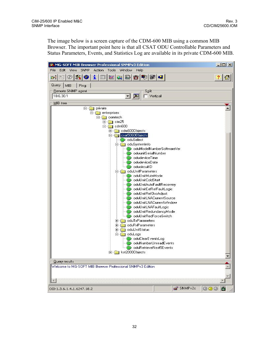This screenshot has height=348, width=269.
Task: Collapse the oduUnitParameters node
Action: [116, 171]
